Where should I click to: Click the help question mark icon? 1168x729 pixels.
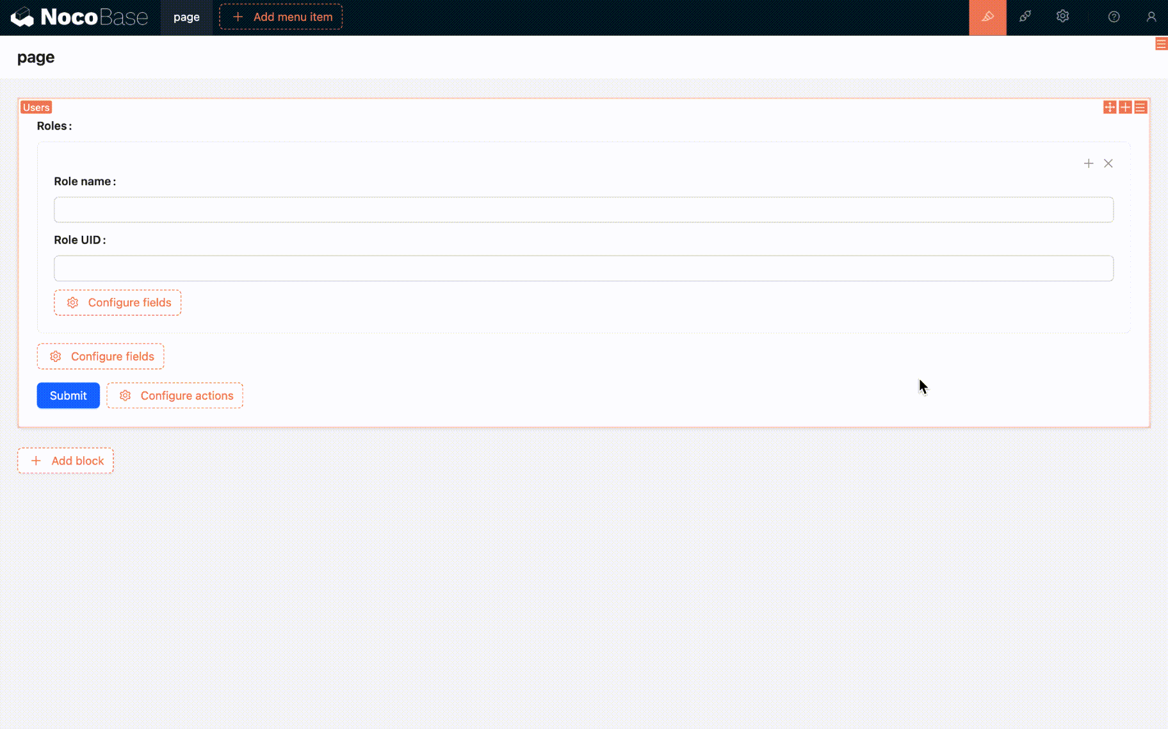(x=1114, y=17)
